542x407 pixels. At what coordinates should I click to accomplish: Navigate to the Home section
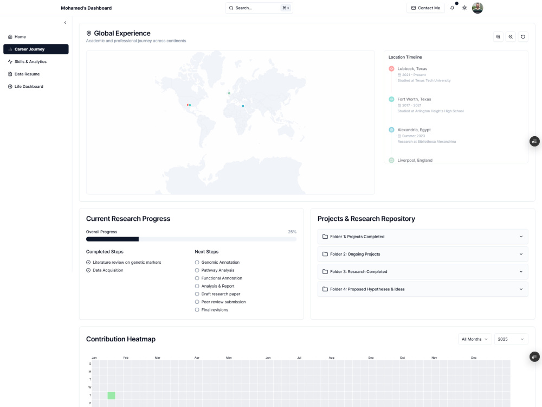coord(19,36)
